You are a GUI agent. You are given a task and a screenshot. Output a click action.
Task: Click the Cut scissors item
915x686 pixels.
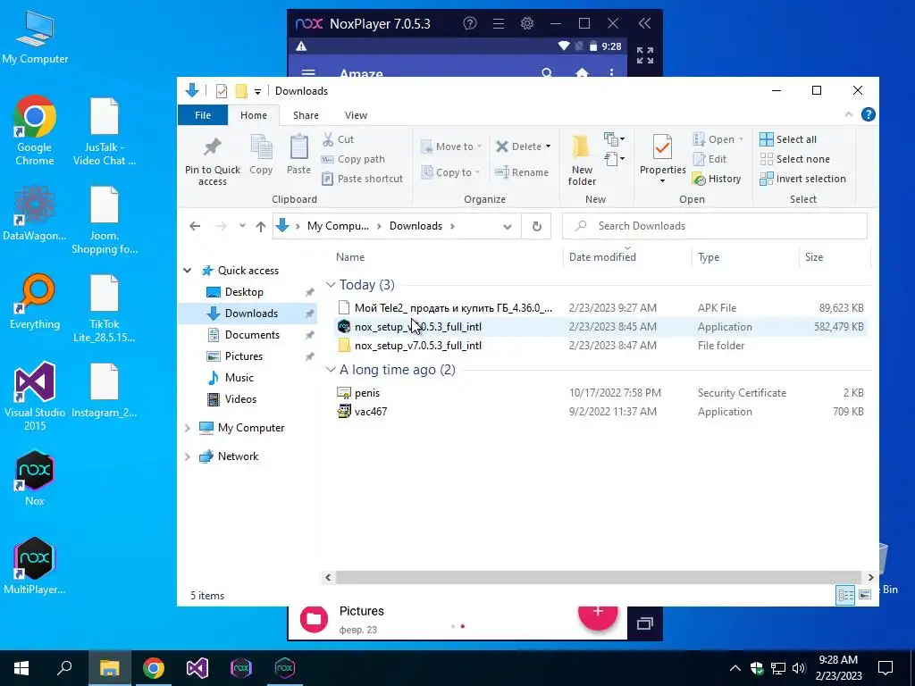tap(339, 139)
